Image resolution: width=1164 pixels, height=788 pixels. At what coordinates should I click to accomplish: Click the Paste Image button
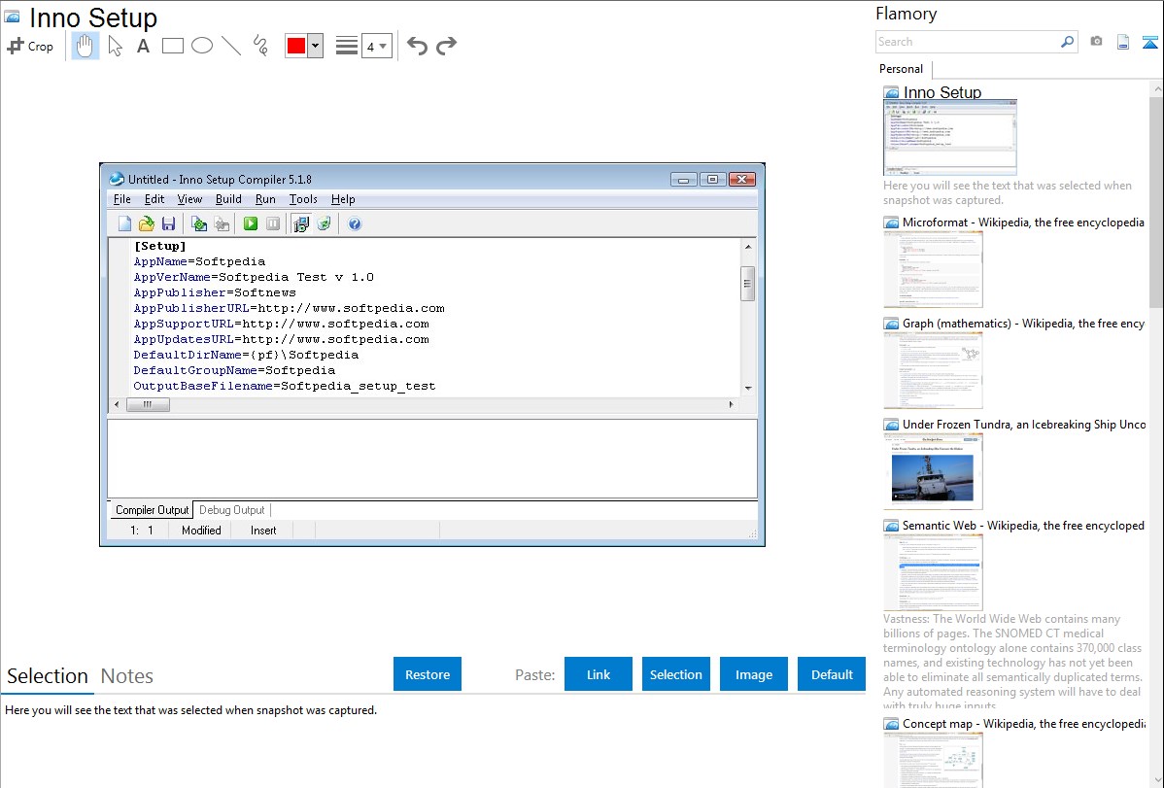tap(754, 674)
